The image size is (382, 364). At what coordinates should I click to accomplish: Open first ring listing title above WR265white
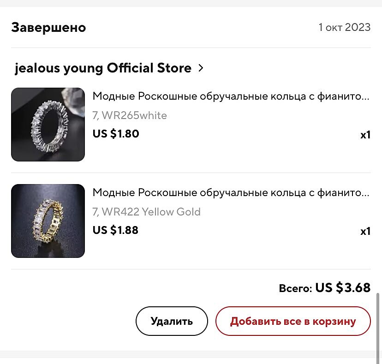(x=231, y=96)
